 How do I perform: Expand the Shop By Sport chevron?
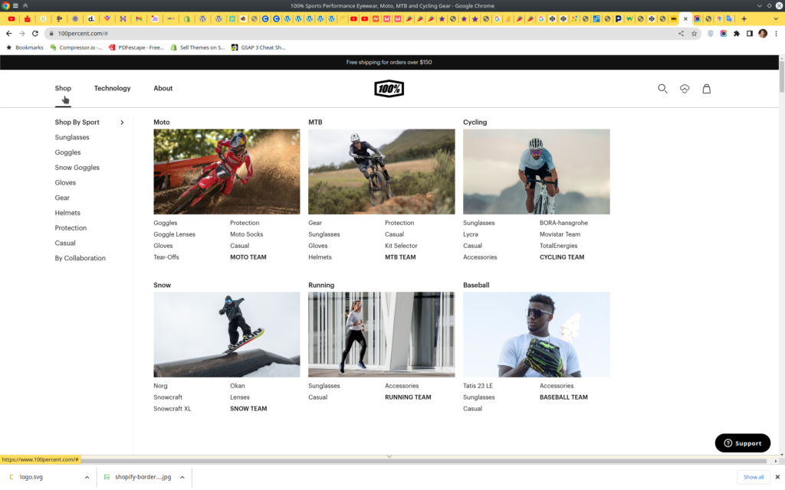(122, 122)
